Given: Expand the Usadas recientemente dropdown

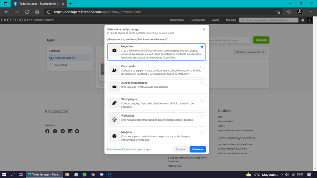Looking at the screenshot, I should click(250, 52).
